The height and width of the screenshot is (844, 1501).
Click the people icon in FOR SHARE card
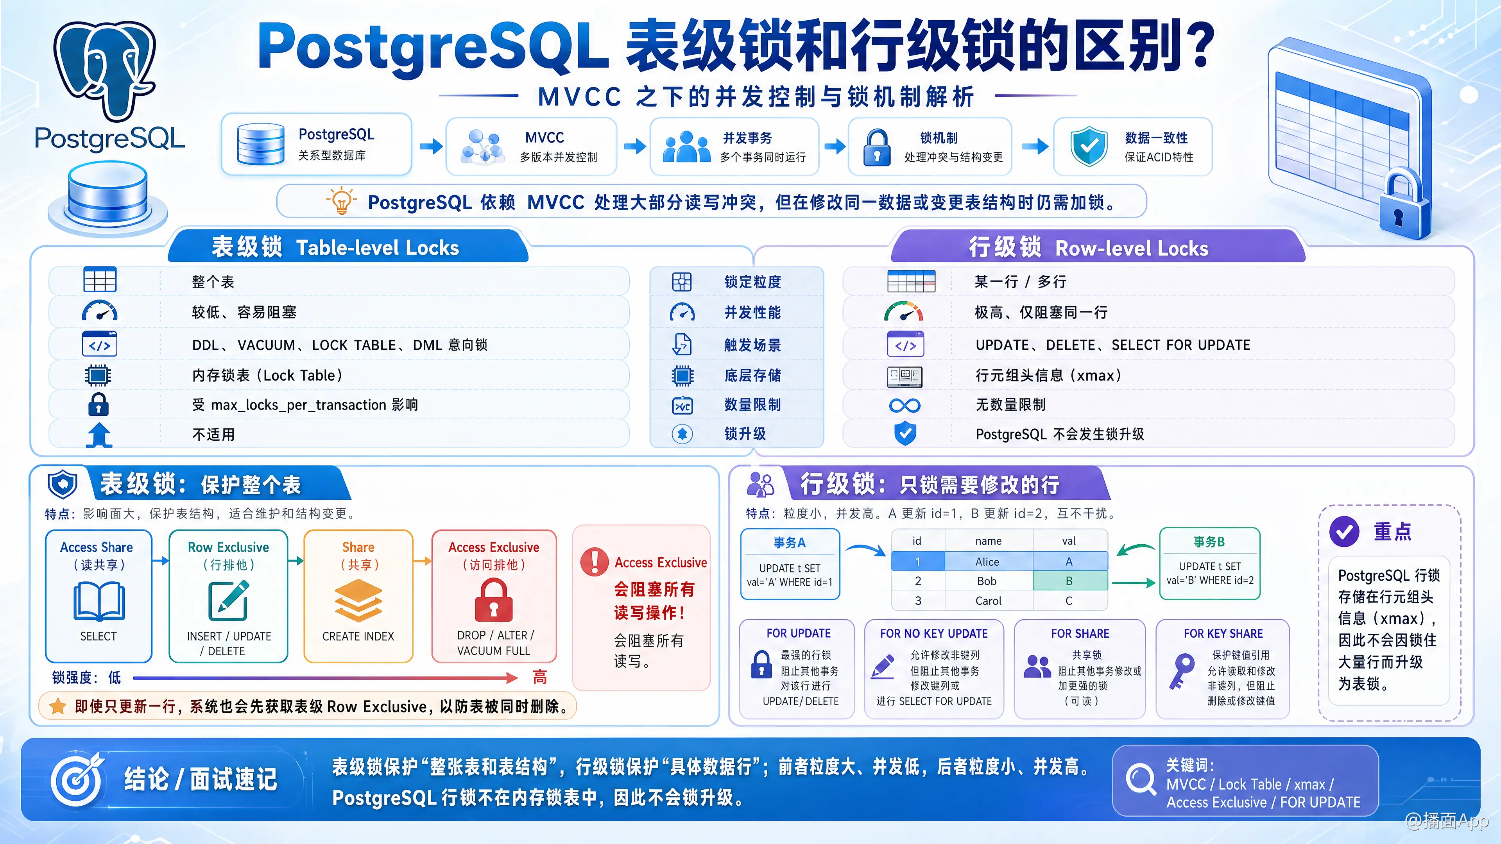(x=1037, y=667)
